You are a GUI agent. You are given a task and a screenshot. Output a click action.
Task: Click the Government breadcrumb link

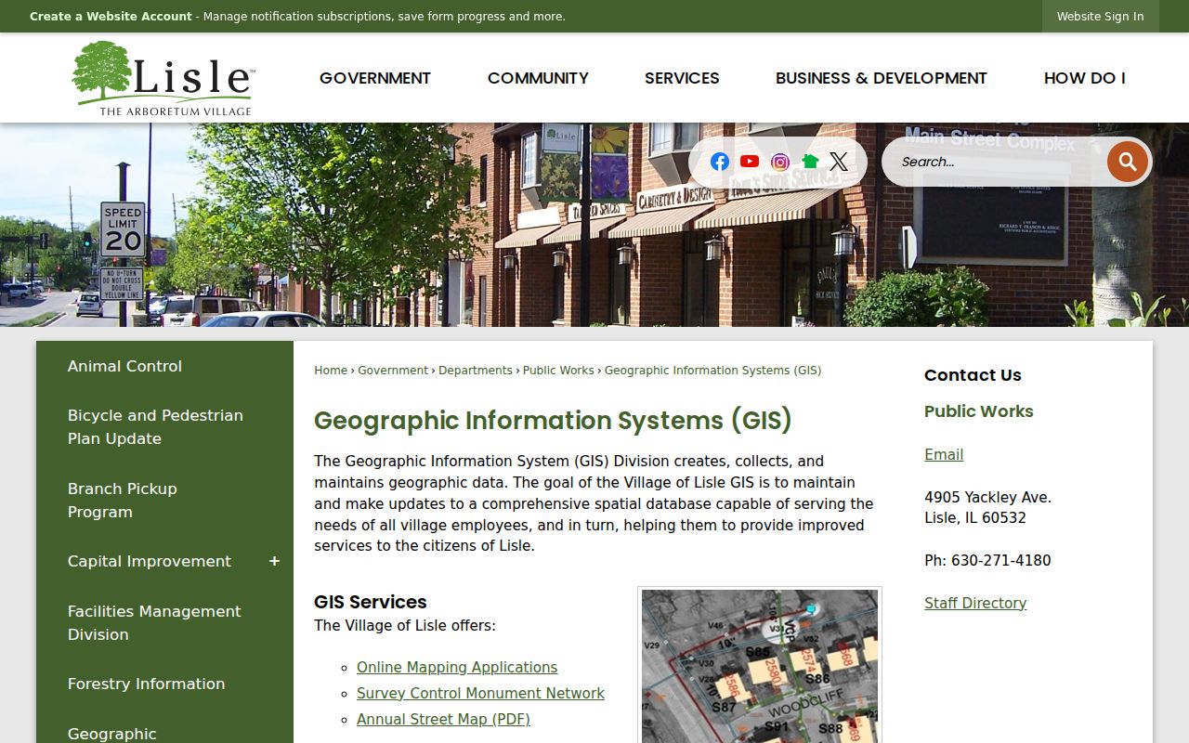tap(393, 370)
